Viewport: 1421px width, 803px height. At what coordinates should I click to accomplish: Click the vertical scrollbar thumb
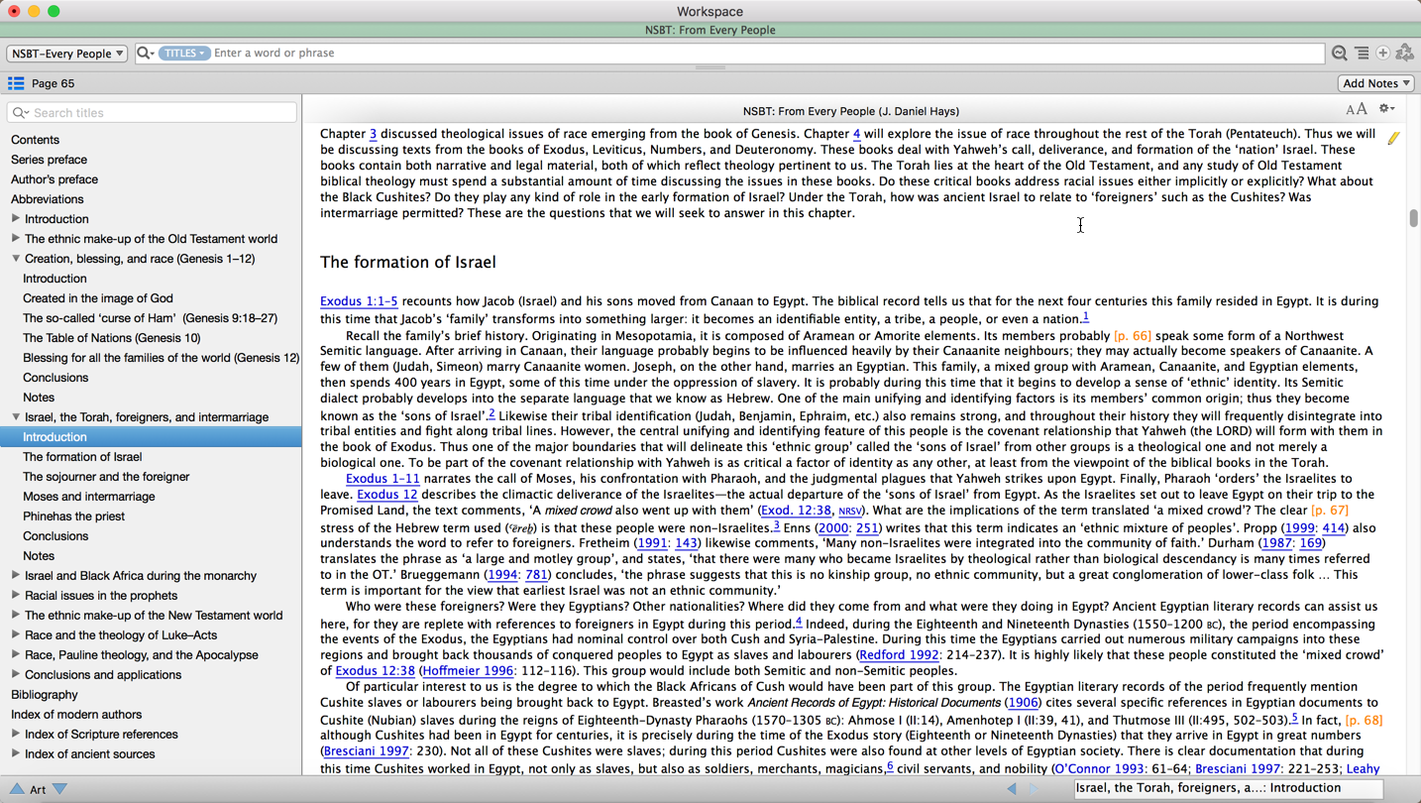(1413, 218)
